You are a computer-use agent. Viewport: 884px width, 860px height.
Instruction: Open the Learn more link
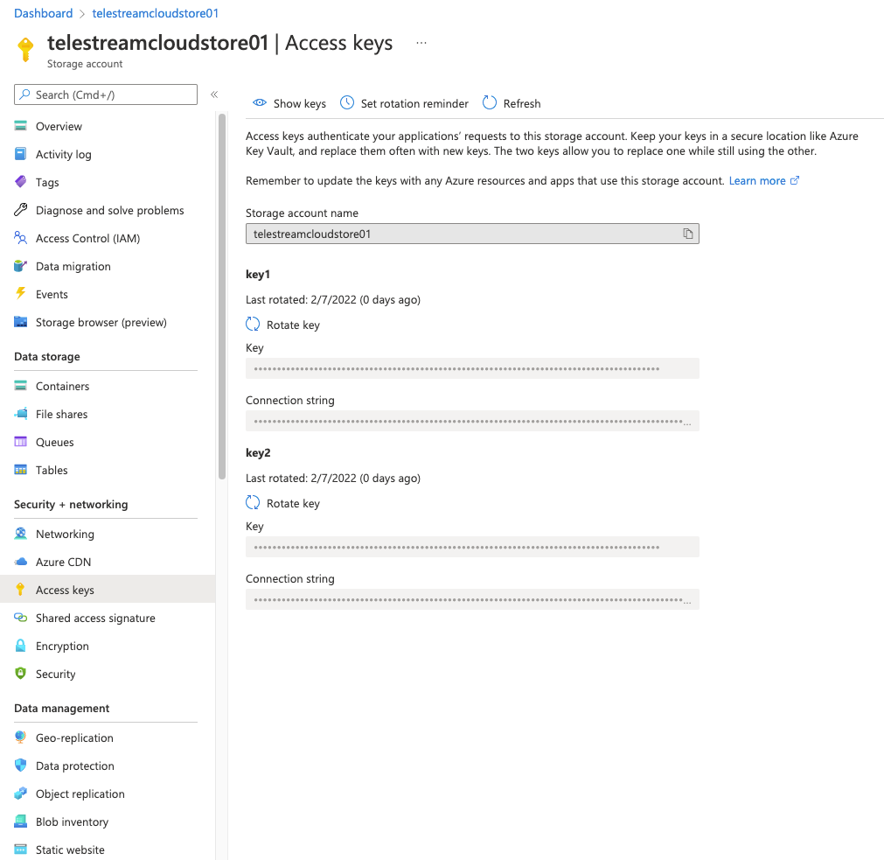click(764, 180)
